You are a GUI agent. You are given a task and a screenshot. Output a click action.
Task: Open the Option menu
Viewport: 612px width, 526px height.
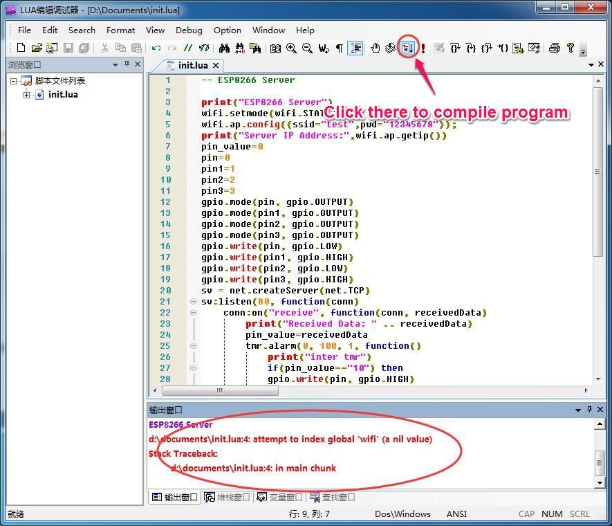[227, 30]
